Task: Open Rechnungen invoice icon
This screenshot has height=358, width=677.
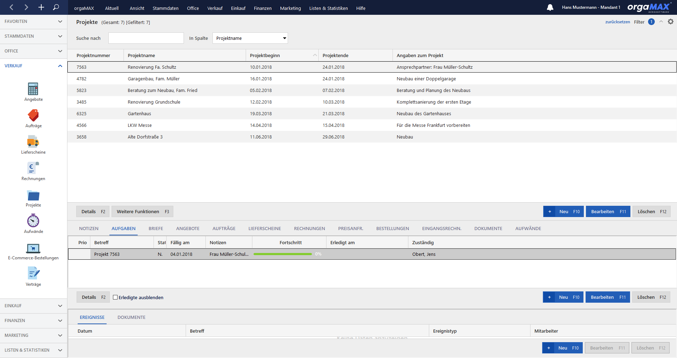Action: 33,168
